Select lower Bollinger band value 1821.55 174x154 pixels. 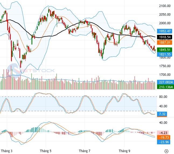(x=165, y=54)
